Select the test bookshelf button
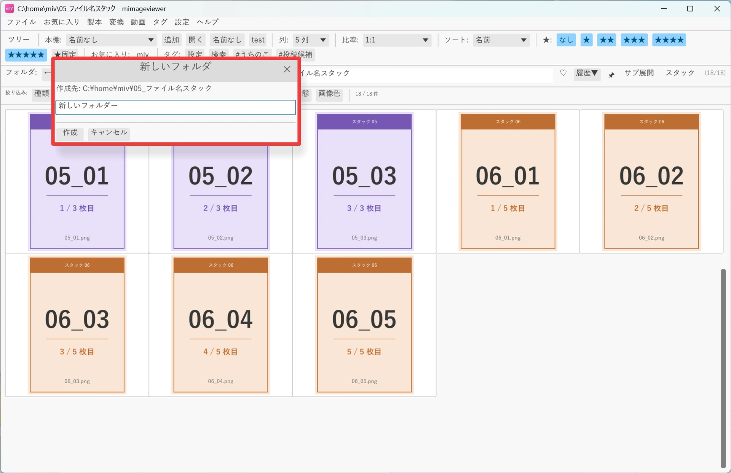Image resolution: width=731 pixels, height=473 pixels. pyautogui.click(x=258, y=40)
